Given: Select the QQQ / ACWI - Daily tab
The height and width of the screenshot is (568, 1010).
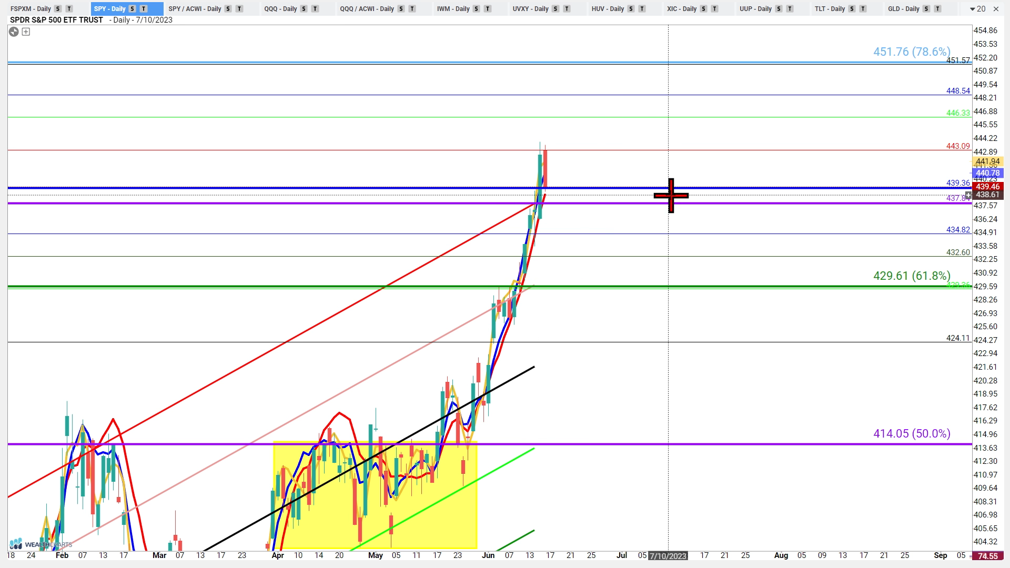Looking at the screenshot, I should point(367,9).
